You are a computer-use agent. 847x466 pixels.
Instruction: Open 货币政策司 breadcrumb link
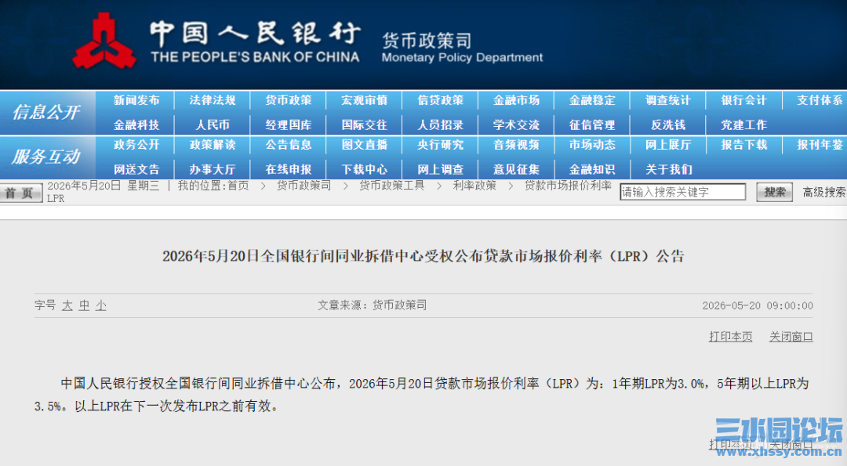[304, 186]
